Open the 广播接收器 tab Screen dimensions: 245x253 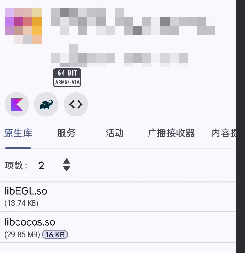point(171,133)
